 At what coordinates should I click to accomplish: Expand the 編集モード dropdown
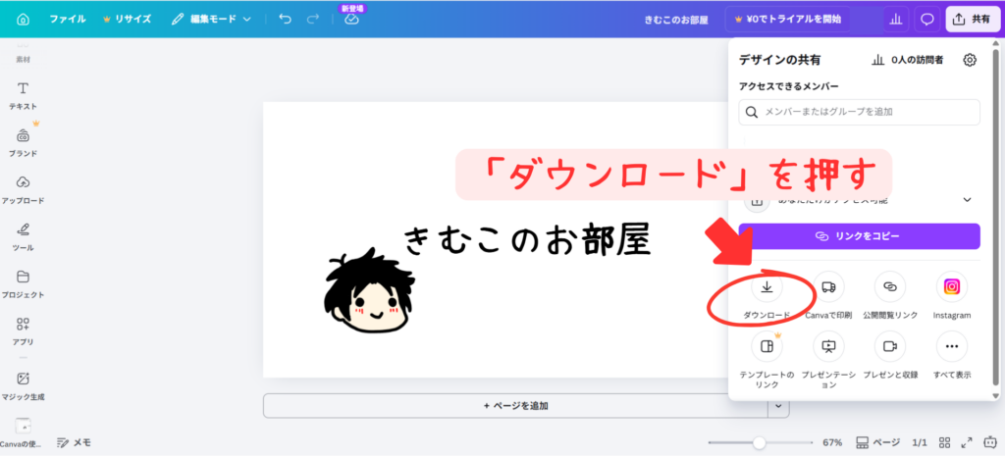coord(211,20)
